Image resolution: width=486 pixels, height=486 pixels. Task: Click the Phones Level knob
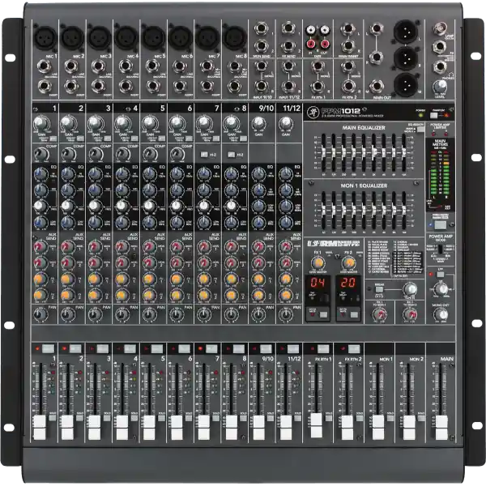pos(440,86)
